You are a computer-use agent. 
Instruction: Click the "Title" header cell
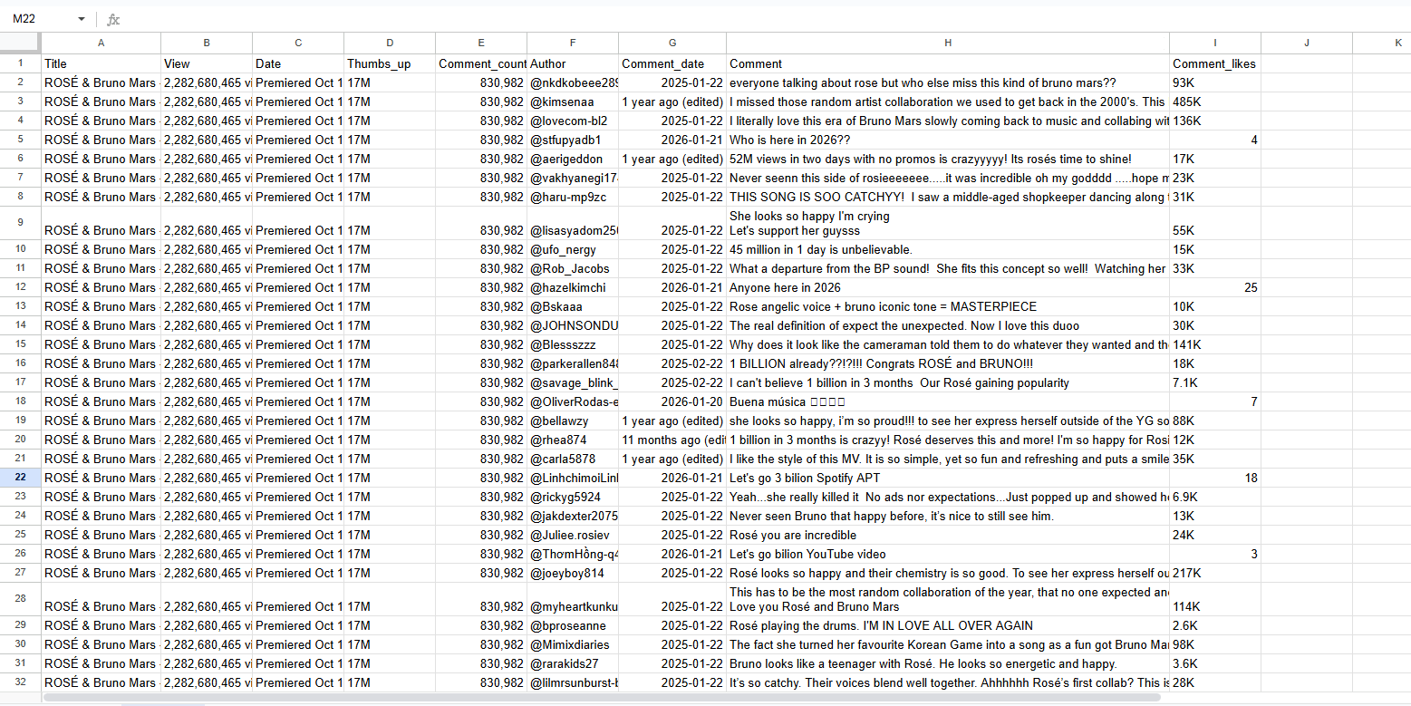101,64
